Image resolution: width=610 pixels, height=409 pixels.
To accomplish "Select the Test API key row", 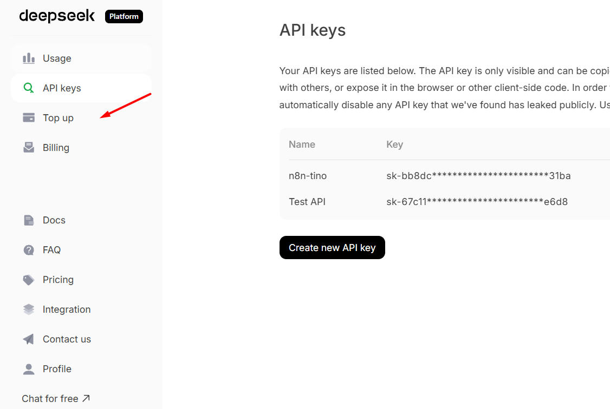I will (x=307, y=202).
